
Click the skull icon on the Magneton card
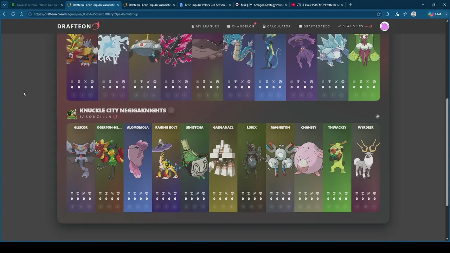pyautogui.click(x=289, y=193)
